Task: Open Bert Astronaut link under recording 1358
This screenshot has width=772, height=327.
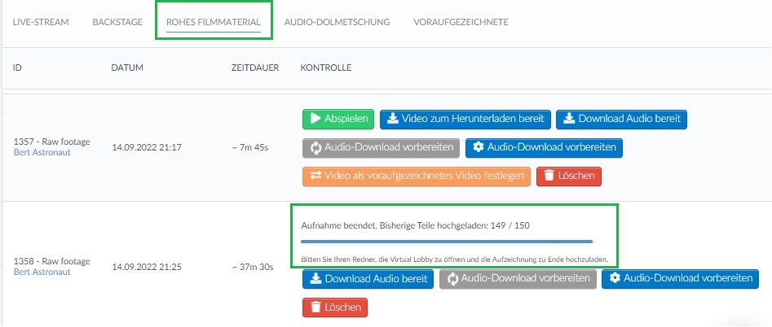Action: [42, 272]
